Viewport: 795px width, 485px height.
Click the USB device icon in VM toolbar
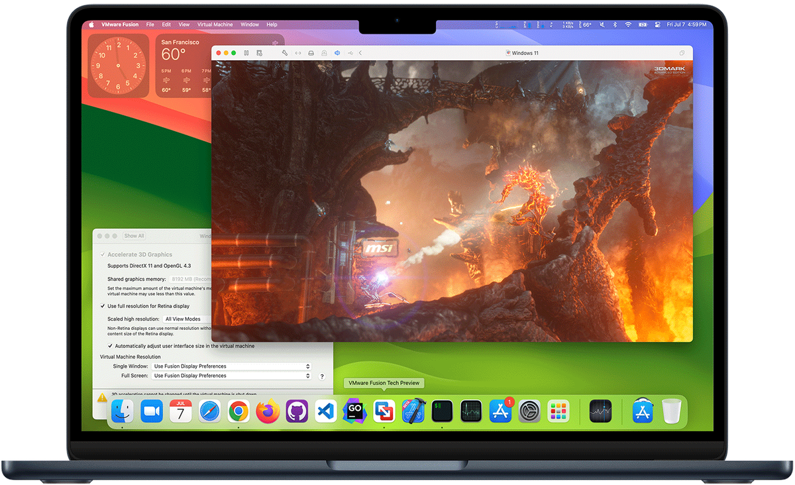(x=349, y=53)
